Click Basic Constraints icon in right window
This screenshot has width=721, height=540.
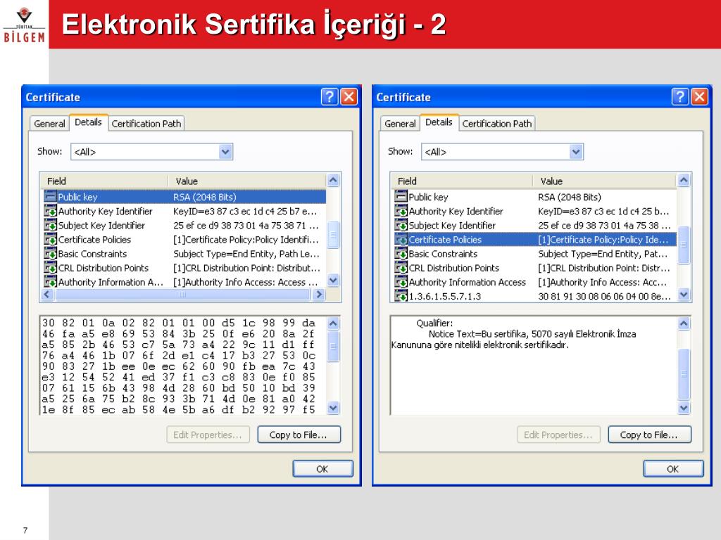tap(401, 253)
